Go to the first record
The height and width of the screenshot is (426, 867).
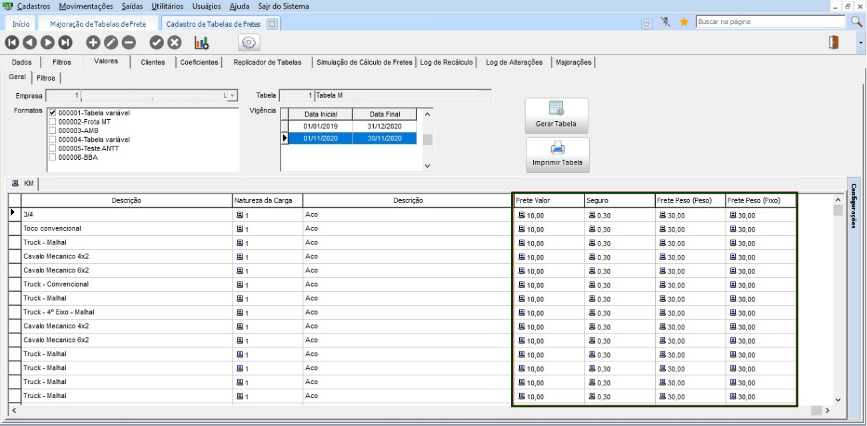point(11,43)
